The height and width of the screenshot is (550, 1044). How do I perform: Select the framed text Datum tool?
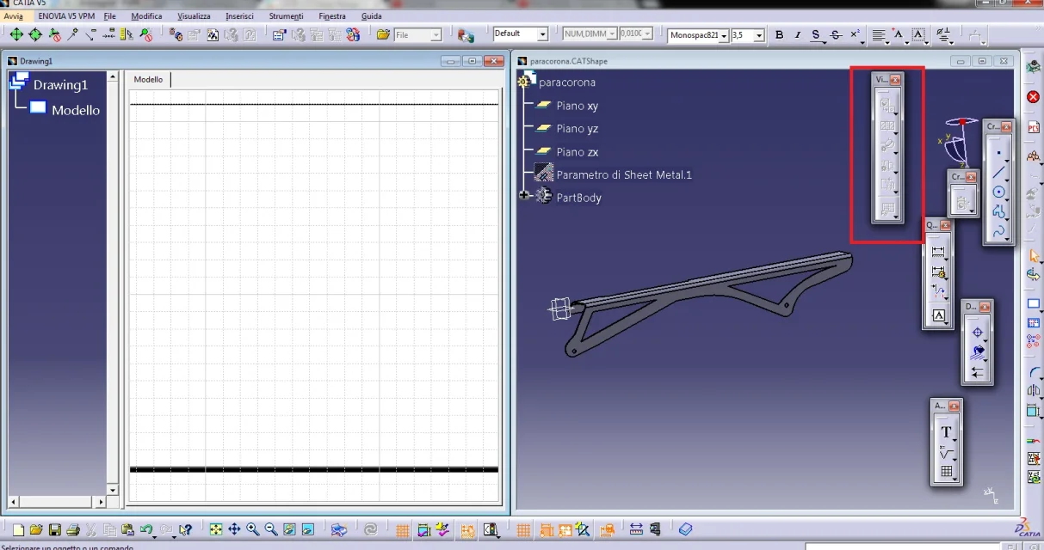pyautogui.click(x=938, y=316)
